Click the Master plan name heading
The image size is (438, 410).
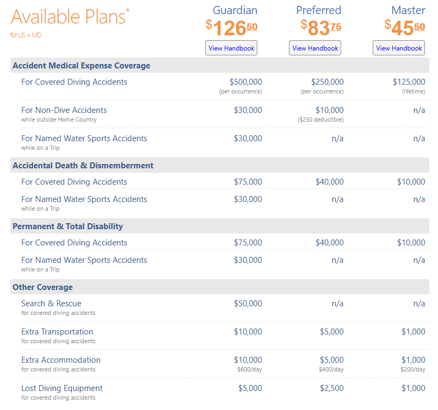pyautogui.click(x=408, y=10)
